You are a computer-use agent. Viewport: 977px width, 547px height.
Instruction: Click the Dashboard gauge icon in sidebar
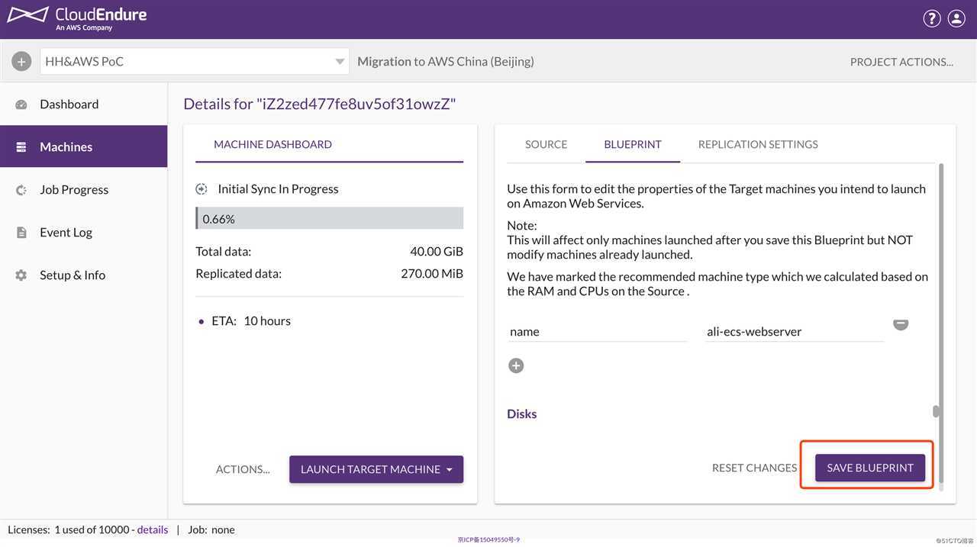pyautogui.click(x=21, y=105)
